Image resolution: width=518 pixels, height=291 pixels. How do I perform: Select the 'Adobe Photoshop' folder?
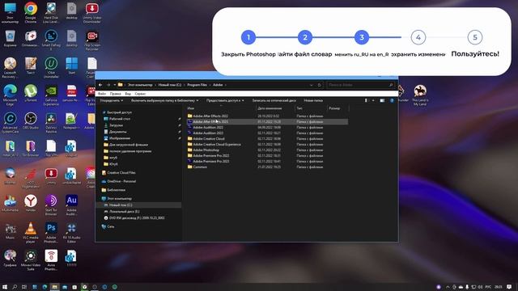tap(206, 150)
